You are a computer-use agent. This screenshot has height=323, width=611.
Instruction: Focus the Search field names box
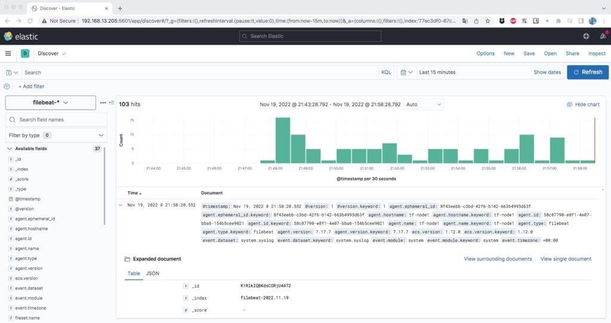point(56,120)
